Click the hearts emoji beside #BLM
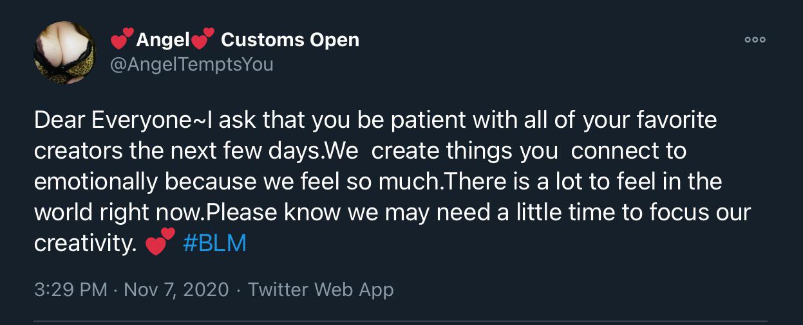 [160, 243]
